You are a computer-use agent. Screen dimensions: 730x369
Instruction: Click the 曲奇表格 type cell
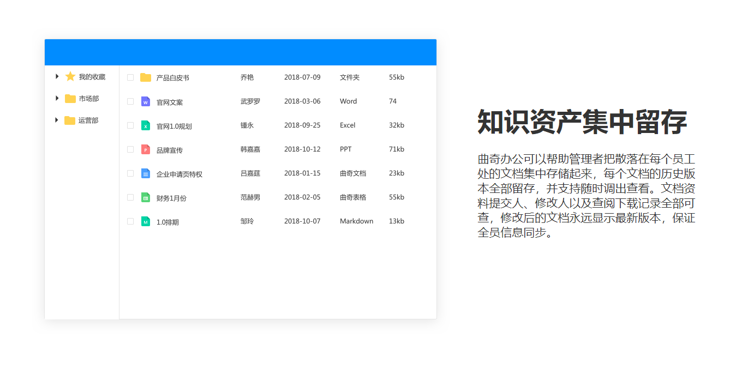(x=353, y=197)
